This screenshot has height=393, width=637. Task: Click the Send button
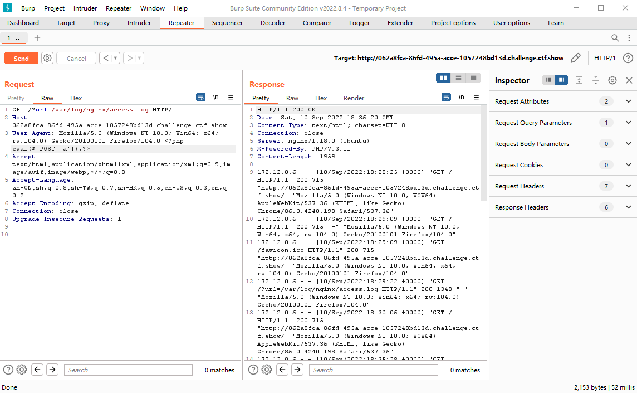(x=21, y=58)
